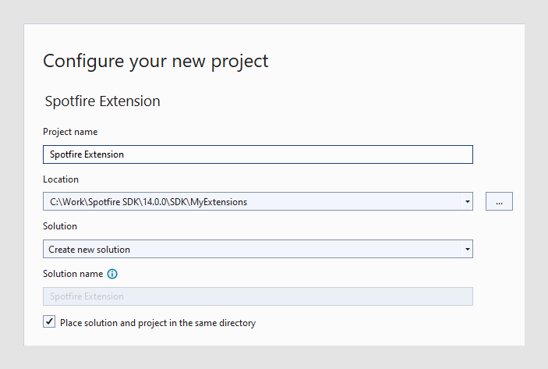Expand the Location dropdown arrow
Image resolution: width=548 pixels, height=369 pixels.
[467, 201]
